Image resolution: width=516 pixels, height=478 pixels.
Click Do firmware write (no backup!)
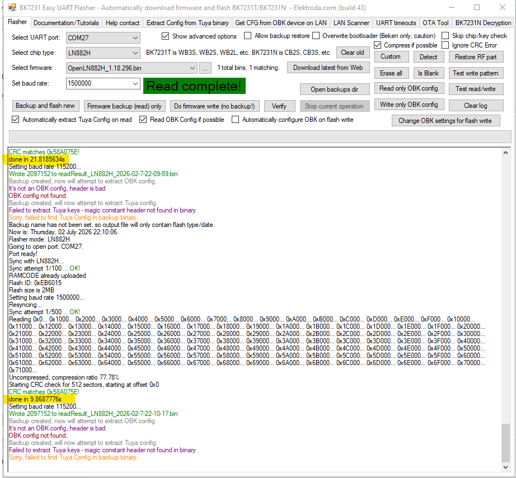(214, 106)
